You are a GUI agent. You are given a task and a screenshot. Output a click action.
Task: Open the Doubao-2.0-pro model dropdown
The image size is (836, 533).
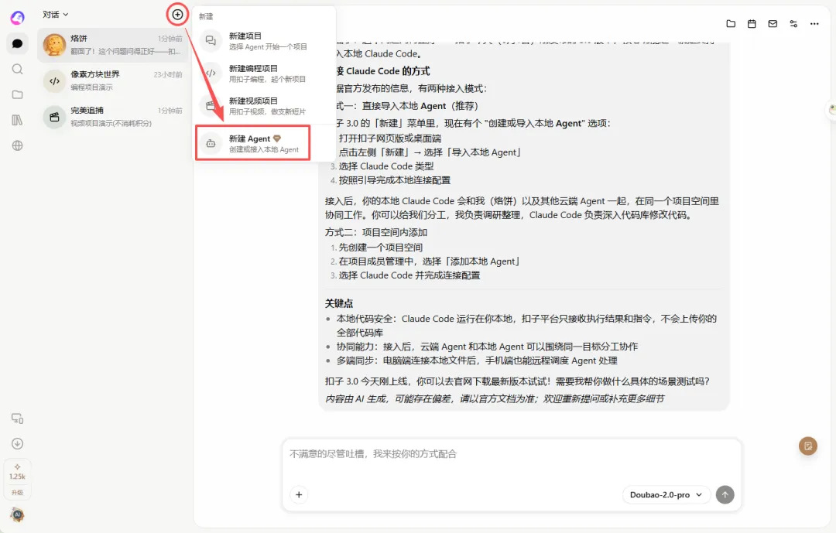click(666, 494)
